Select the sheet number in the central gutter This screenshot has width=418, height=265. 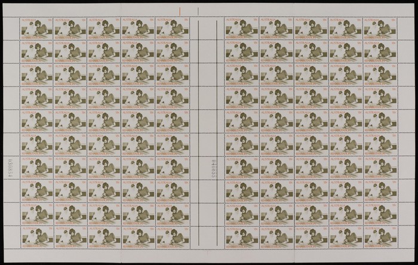point(212,168)
